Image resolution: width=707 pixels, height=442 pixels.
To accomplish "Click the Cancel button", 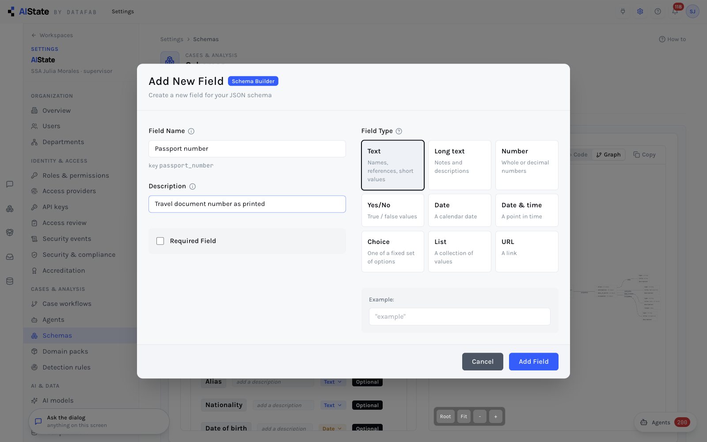I will tap(483, 362).
